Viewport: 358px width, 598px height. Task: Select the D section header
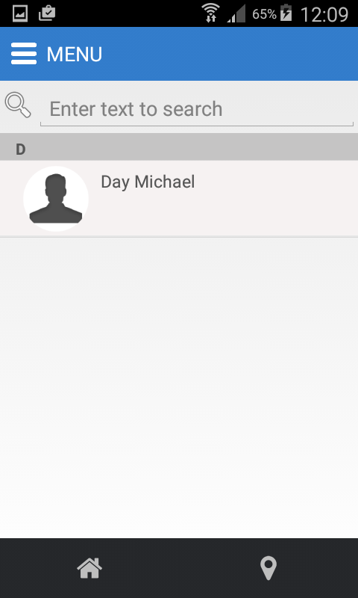click(179, 147)
